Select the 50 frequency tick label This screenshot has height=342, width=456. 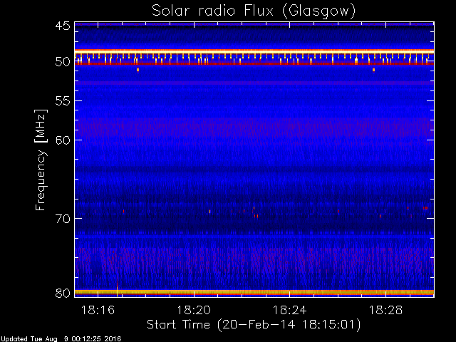click(63, 62)
